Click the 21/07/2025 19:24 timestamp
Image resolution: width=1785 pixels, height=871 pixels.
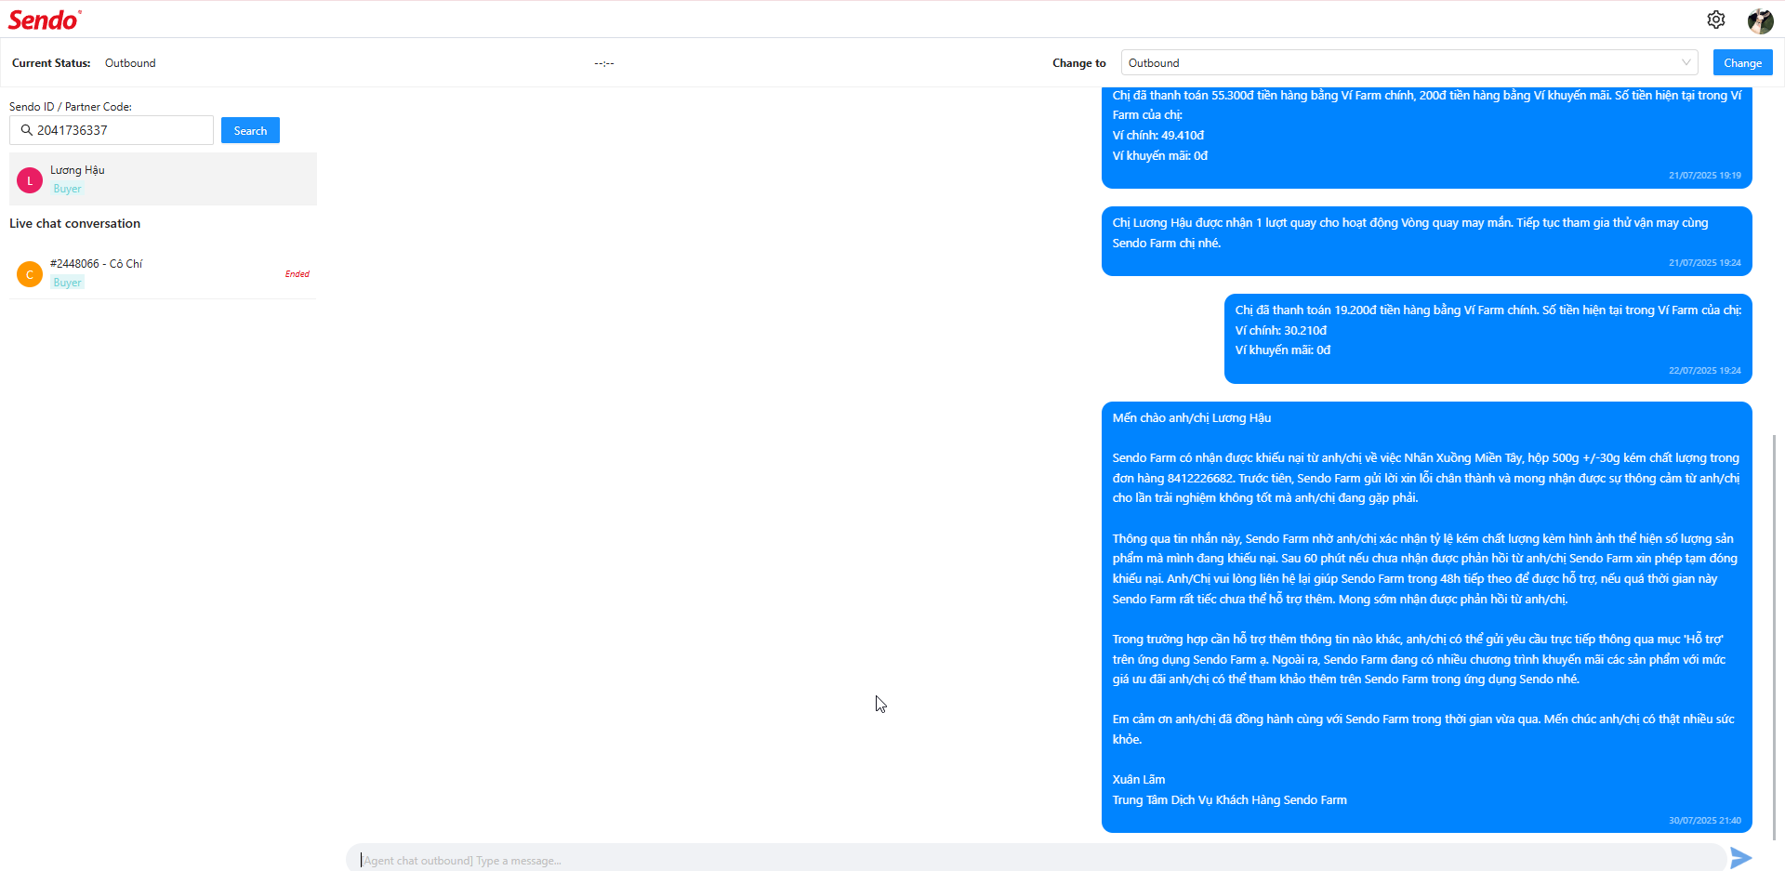pos(1704,262)
